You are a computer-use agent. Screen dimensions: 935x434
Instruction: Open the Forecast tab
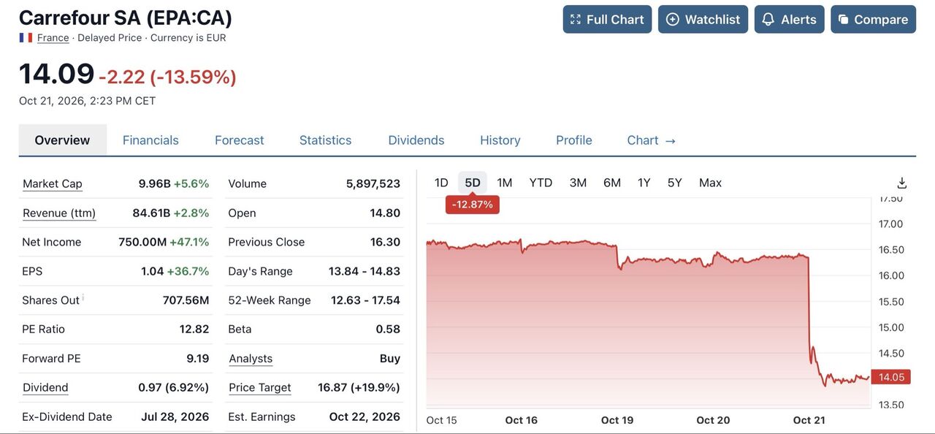click(240, 140)
